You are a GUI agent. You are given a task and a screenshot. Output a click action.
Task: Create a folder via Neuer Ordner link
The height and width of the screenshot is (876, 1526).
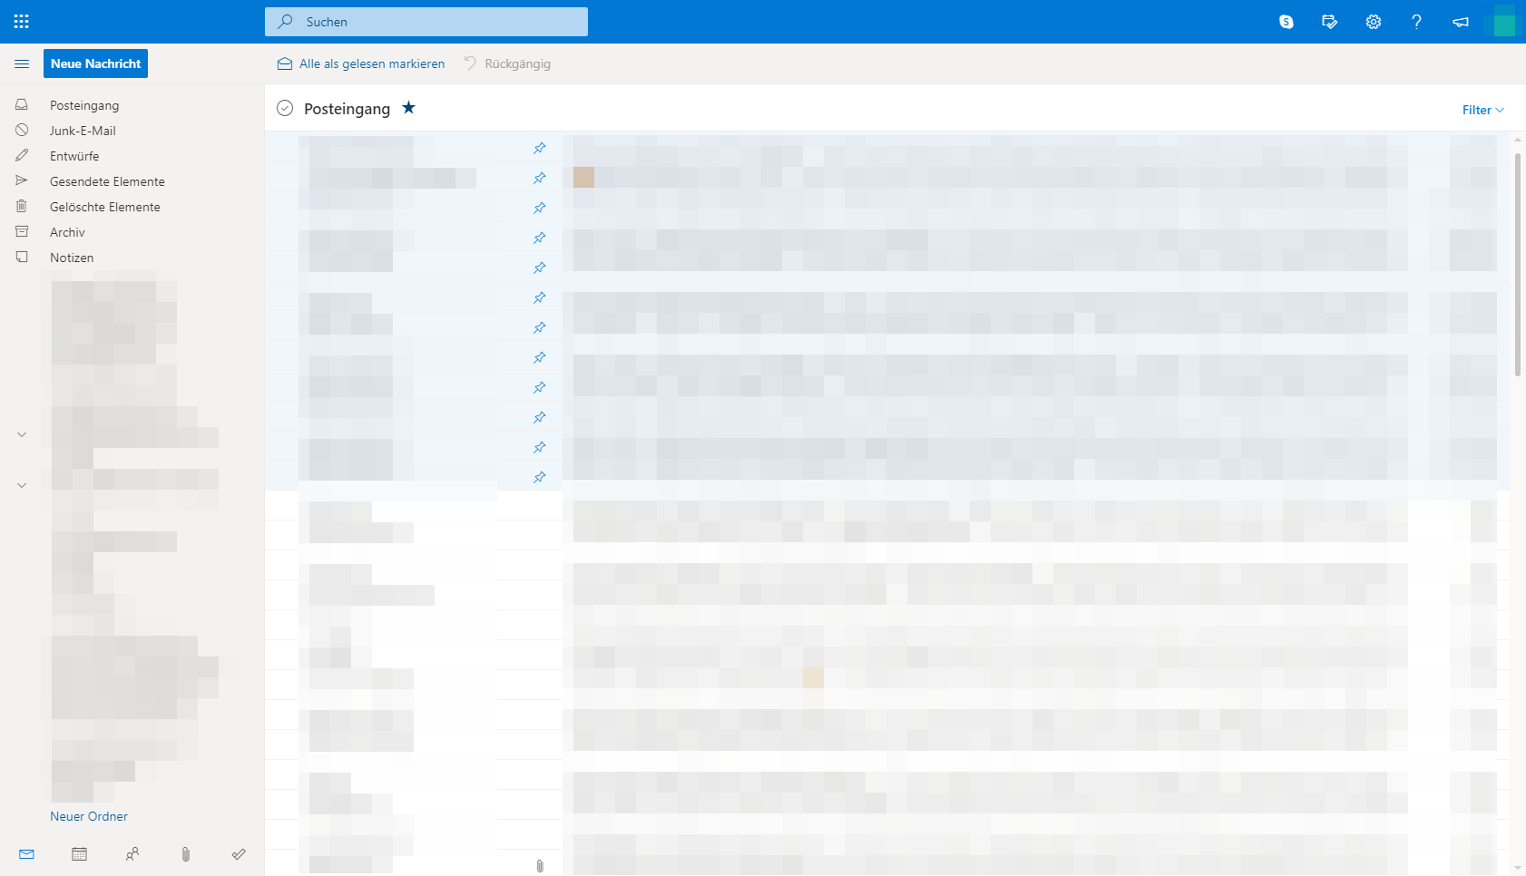(88, 815)
